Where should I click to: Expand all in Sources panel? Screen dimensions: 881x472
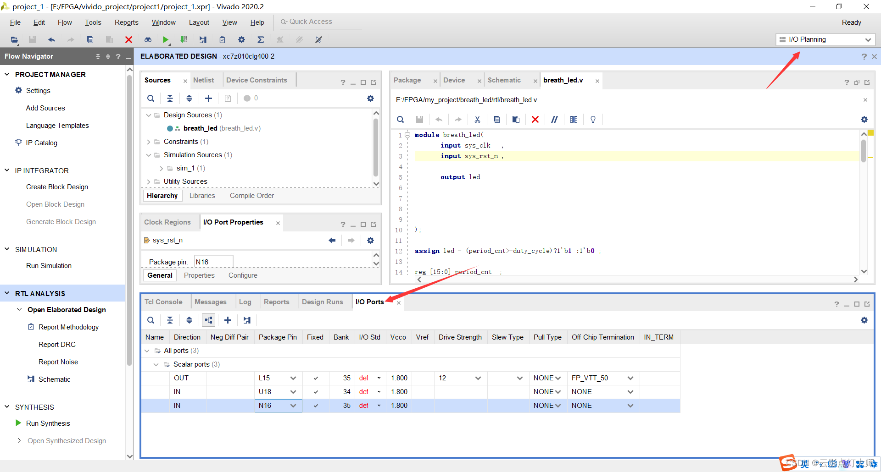(189, 98)
